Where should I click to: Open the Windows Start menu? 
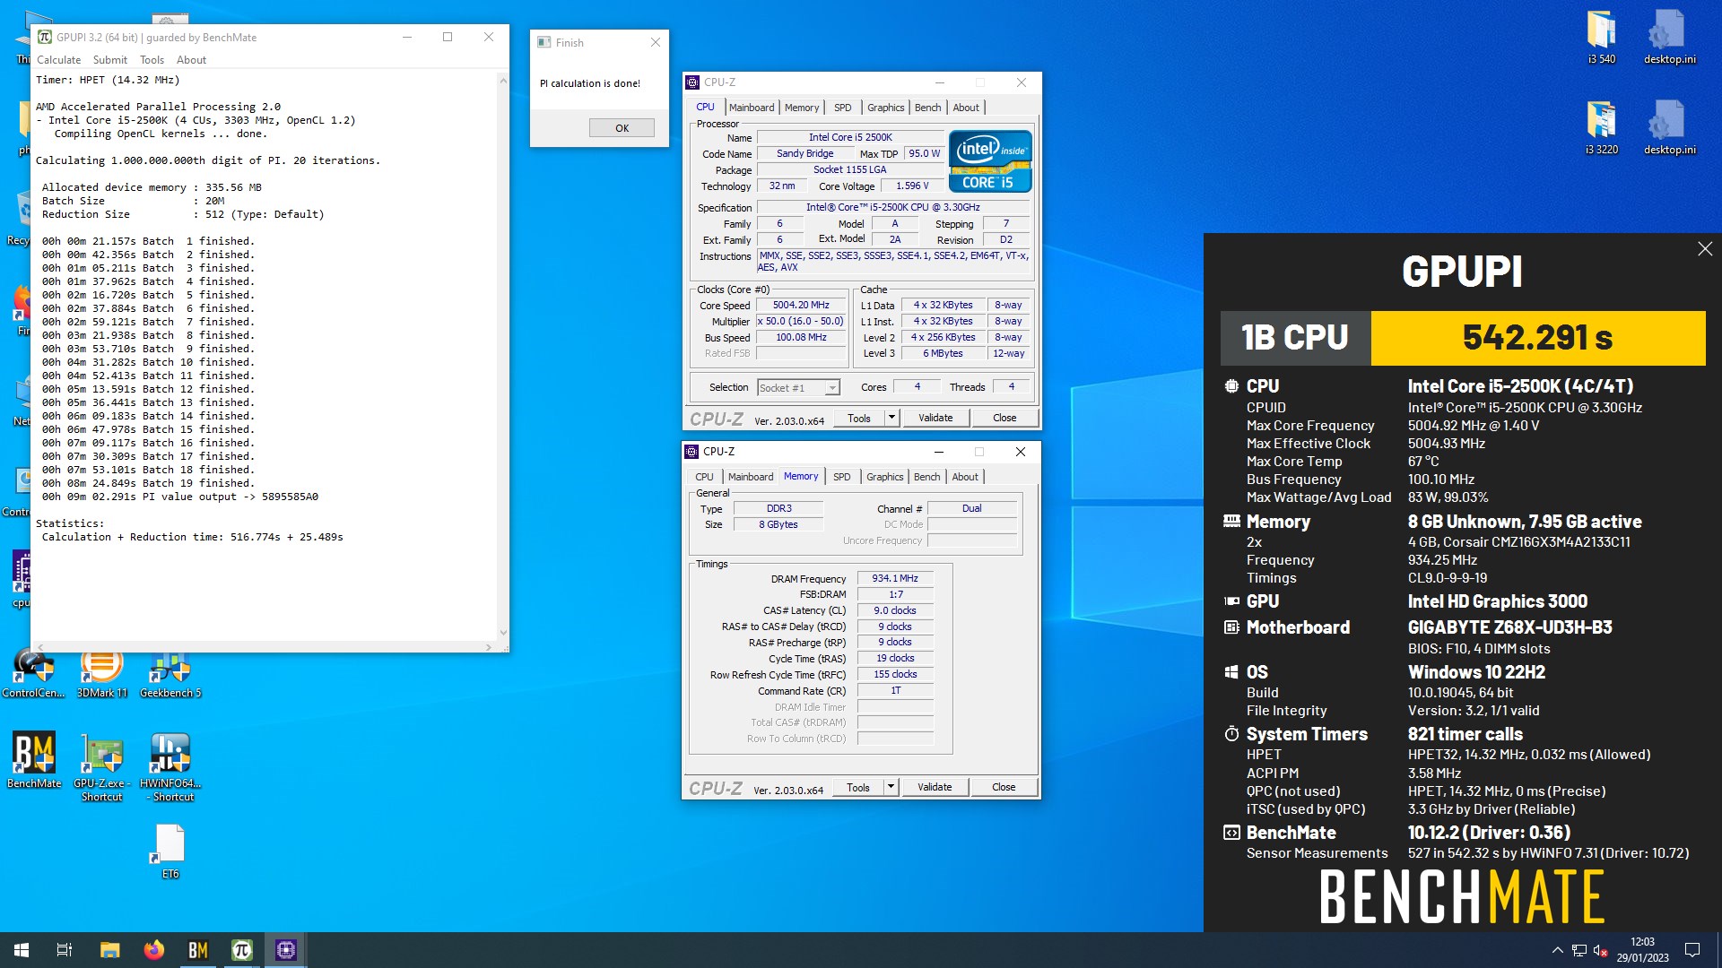(22, 950)
